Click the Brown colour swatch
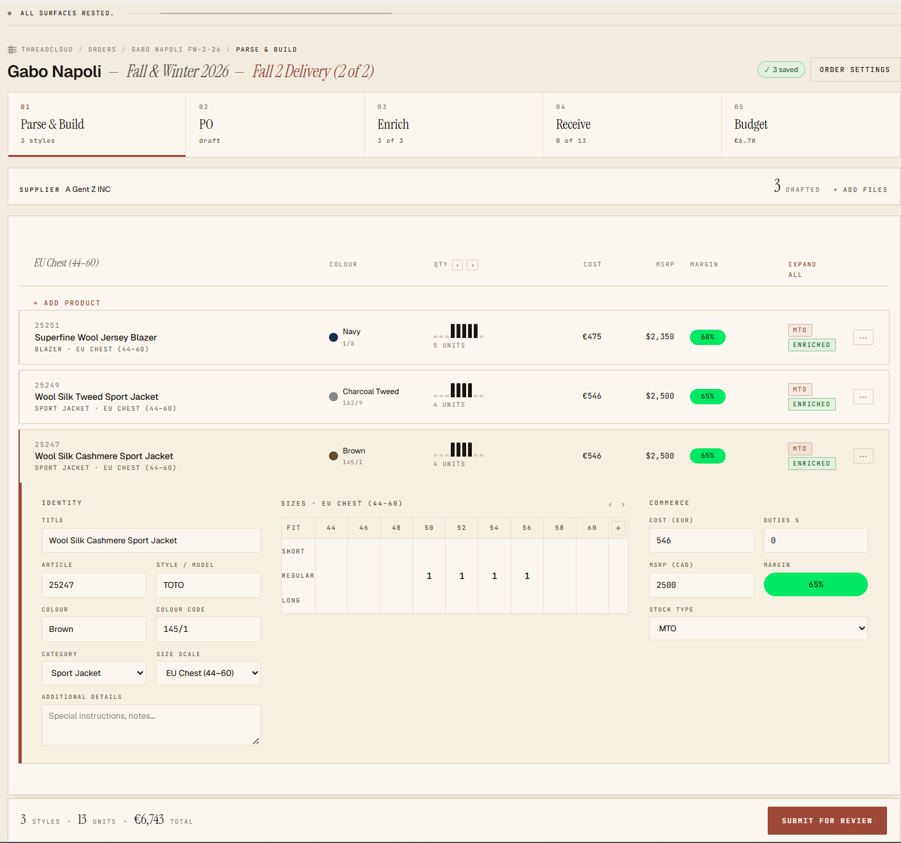The width and height of the screenshot is (901, 843). (x=333, y=456)
